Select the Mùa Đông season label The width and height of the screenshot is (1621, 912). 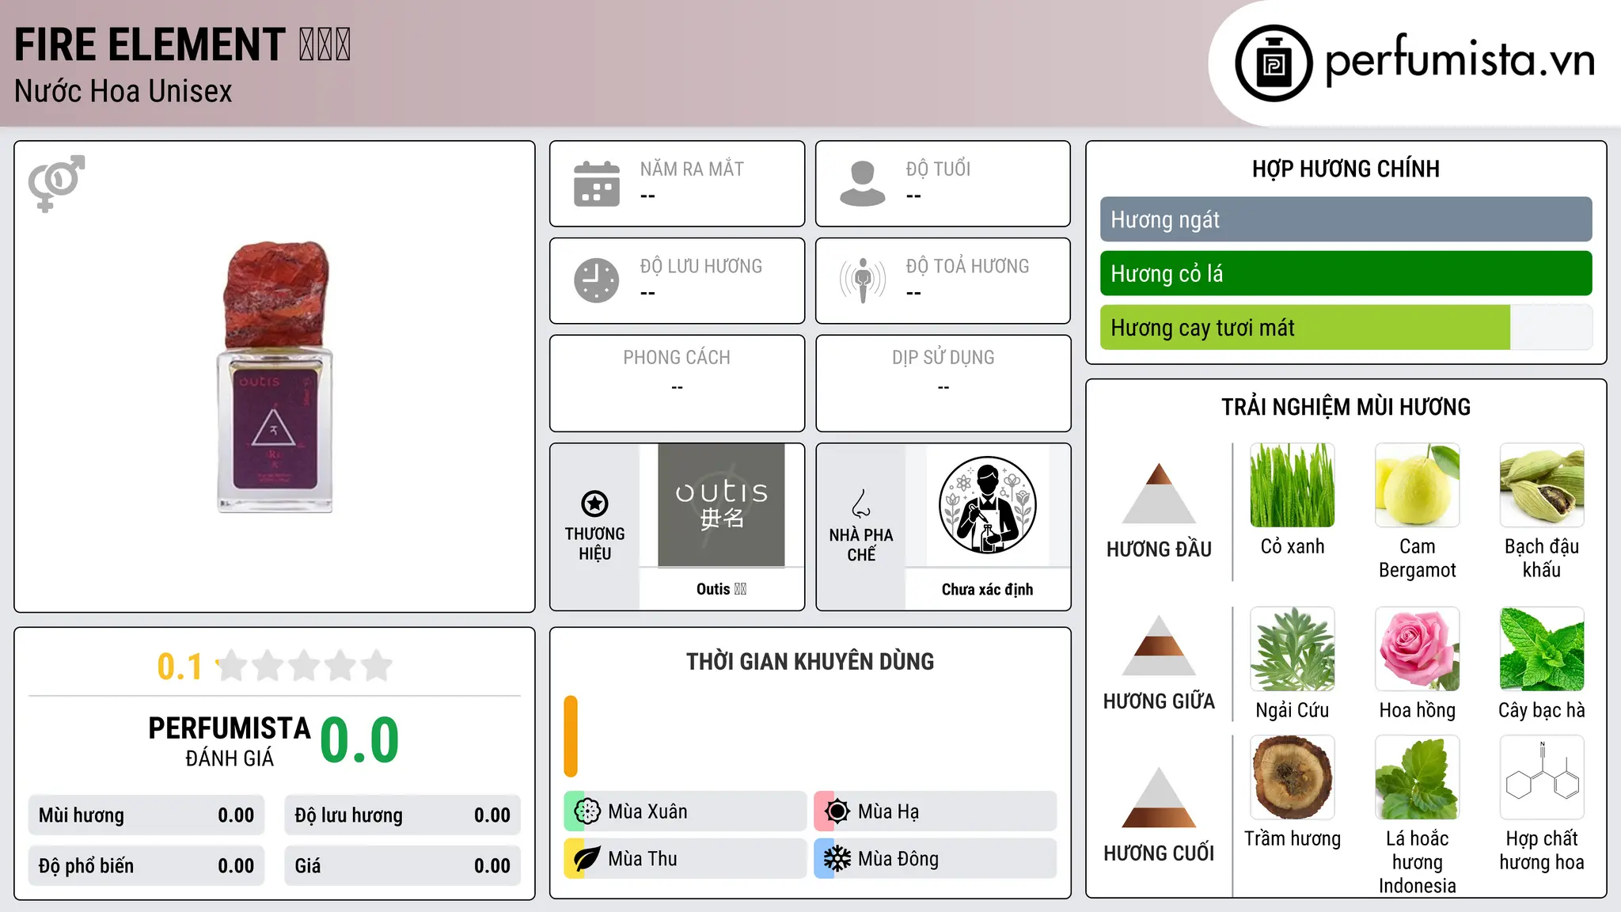click(x=898, y=859)
